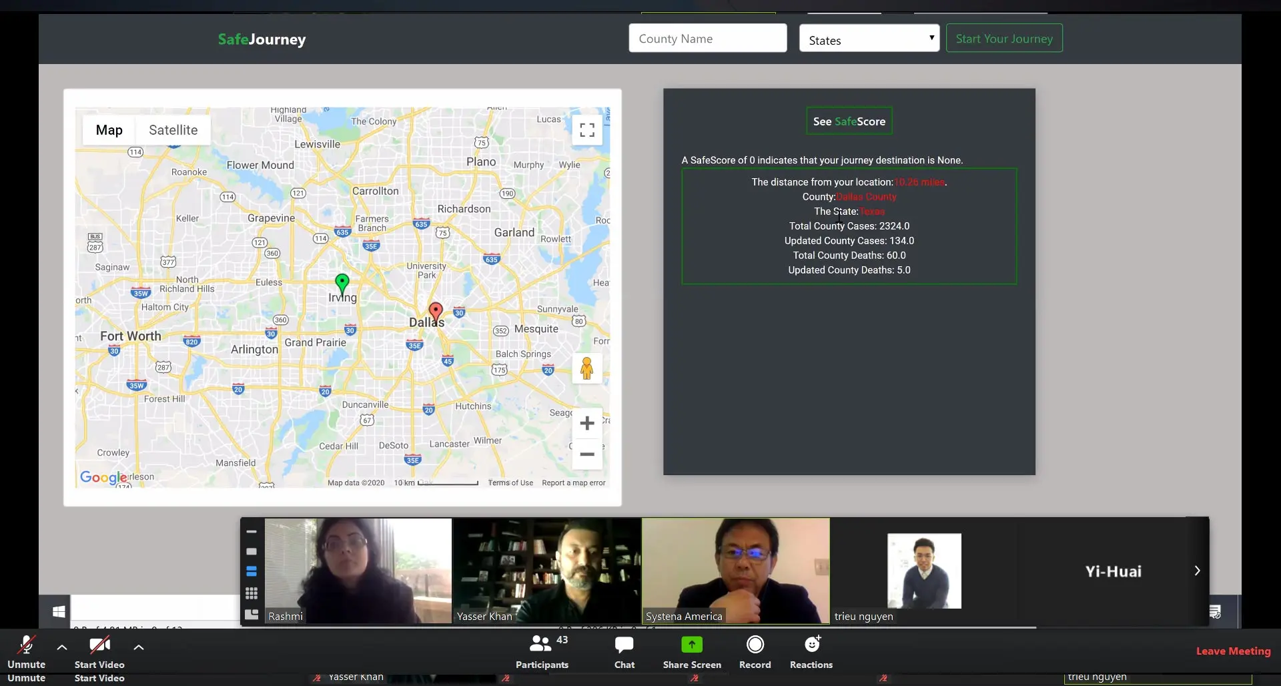
Task: Unmute the microphone
Action: click(x=26, y=645)
